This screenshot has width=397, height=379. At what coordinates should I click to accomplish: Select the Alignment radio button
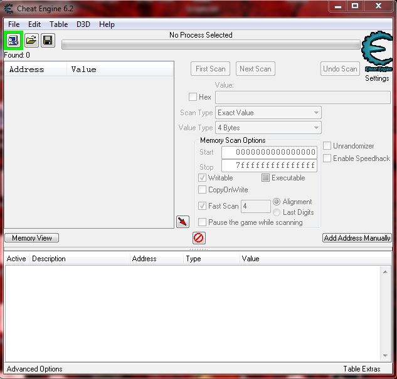(277, 202)
